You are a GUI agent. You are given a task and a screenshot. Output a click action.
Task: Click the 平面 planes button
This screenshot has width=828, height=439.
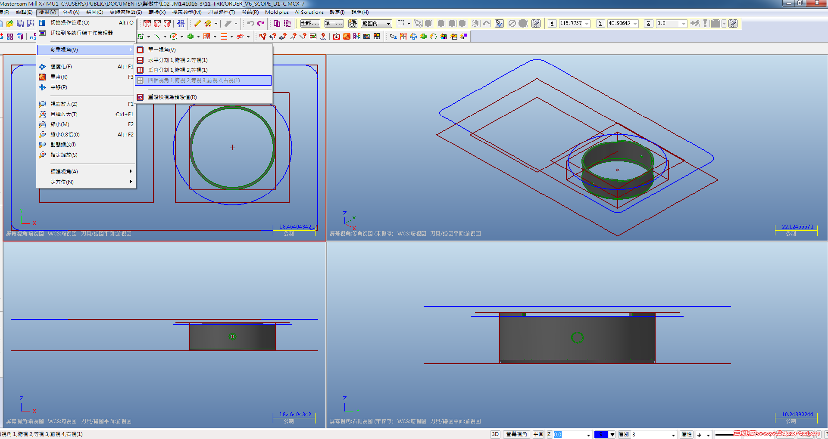pyautogui.click(x=538, y=434)
